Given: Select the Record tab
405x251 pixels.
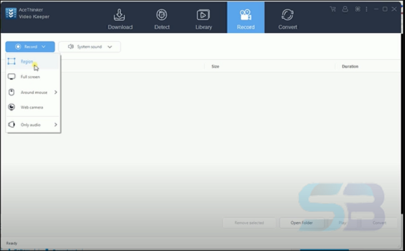Looking at the screenshot, I should [x=246, y=18].
